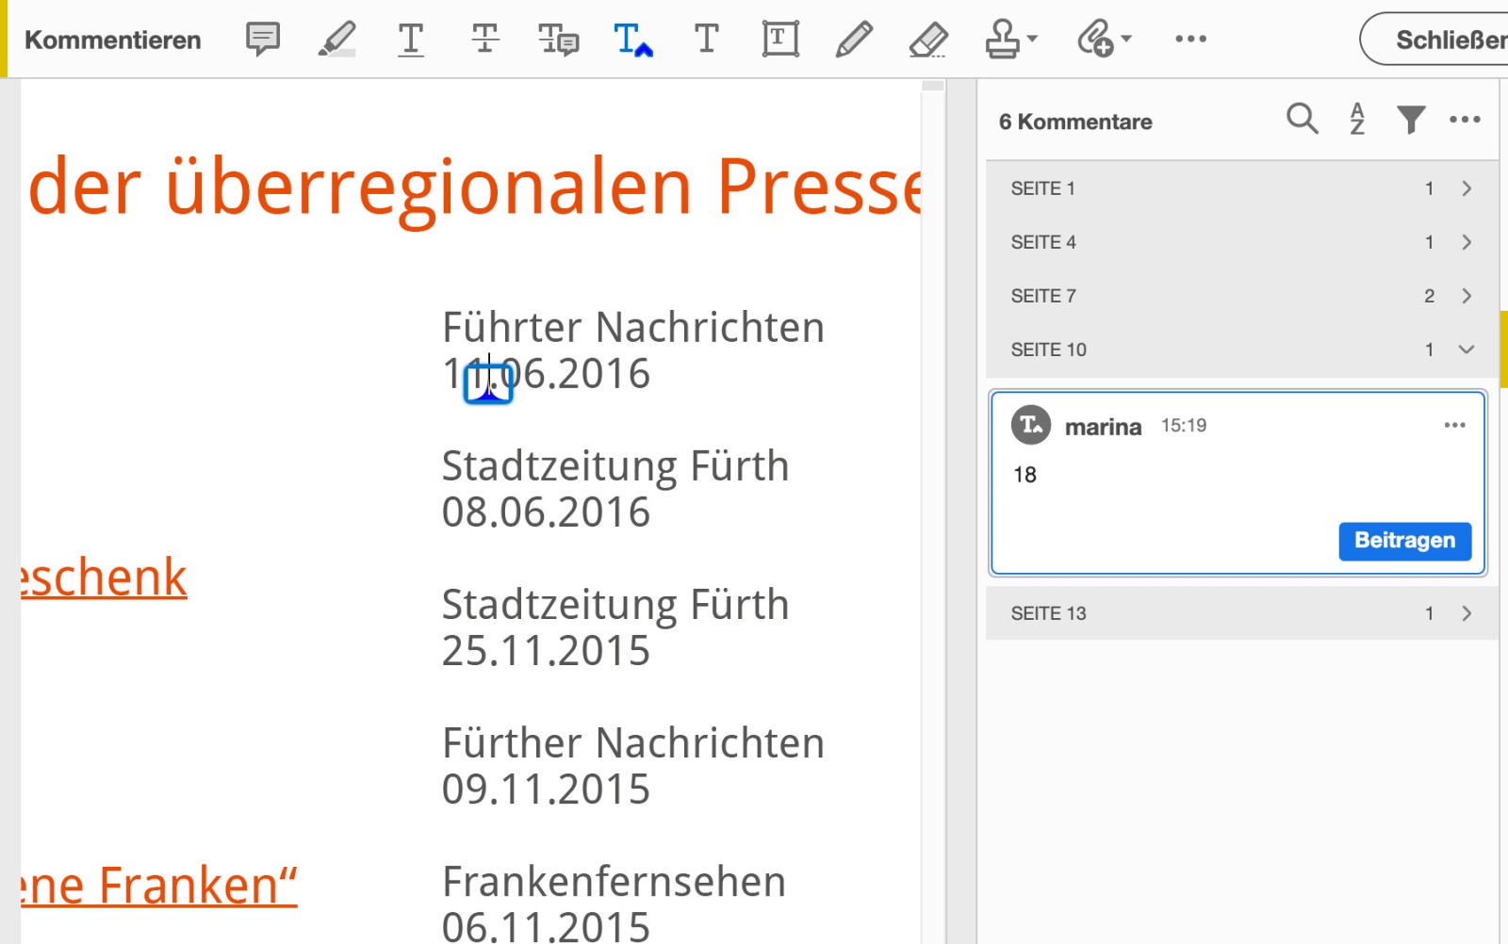Select the Underline text tool
Image resolution: width=1508 pixels, height=944 pixels.
(411, 40)
